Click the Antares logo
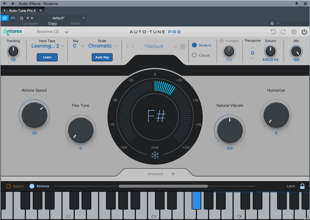The image size is (310, 220). click(x=12, y=32)
